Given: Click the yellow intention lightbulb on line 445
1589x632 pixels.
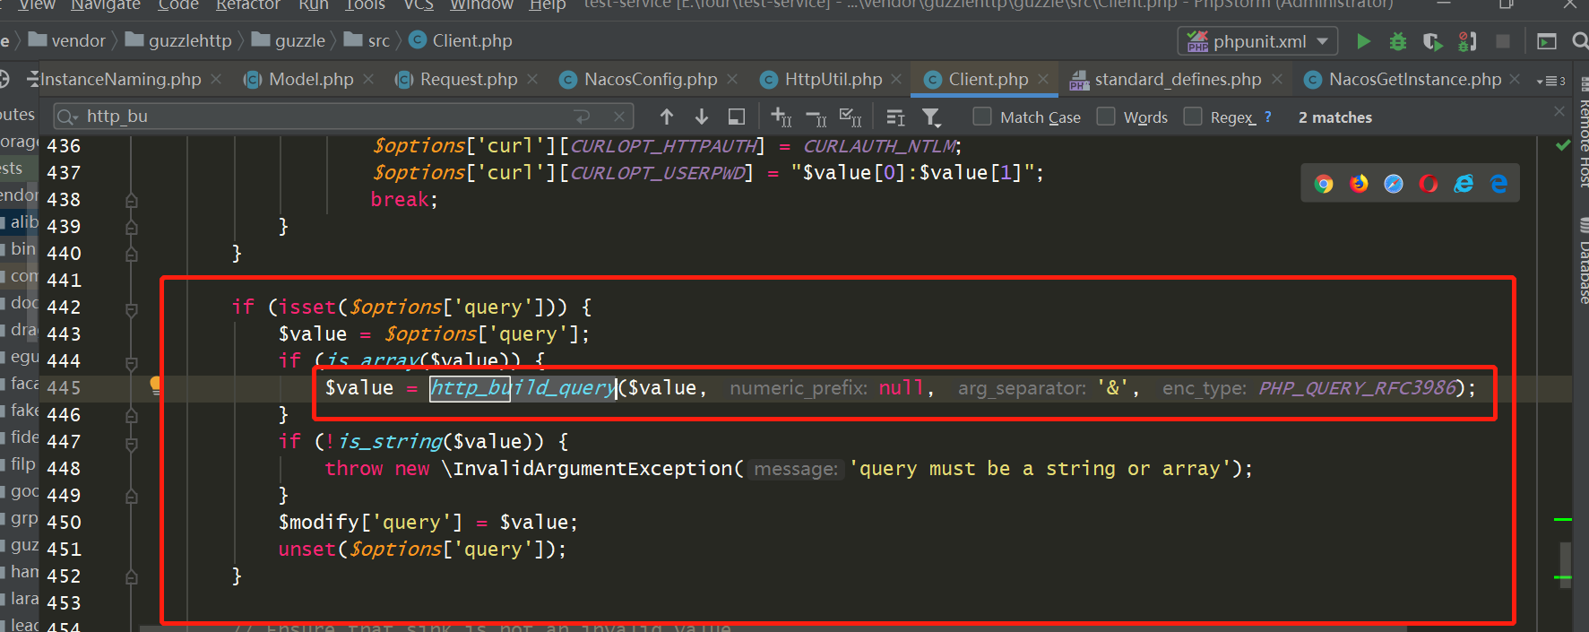Looking at the screenshot, I should 155,385.
